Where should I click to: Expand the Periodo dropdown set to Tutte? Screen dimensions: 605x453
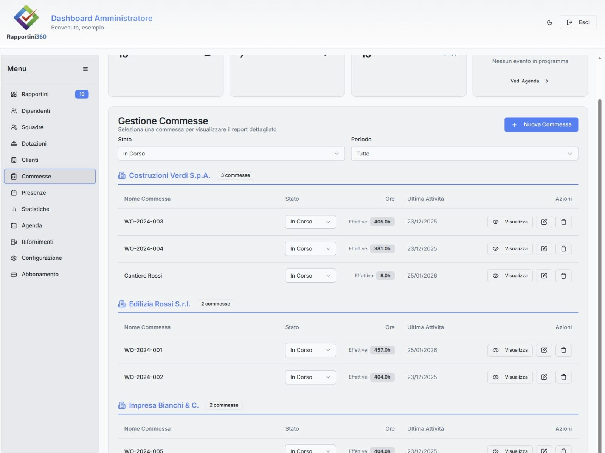[x=464, y=154]
